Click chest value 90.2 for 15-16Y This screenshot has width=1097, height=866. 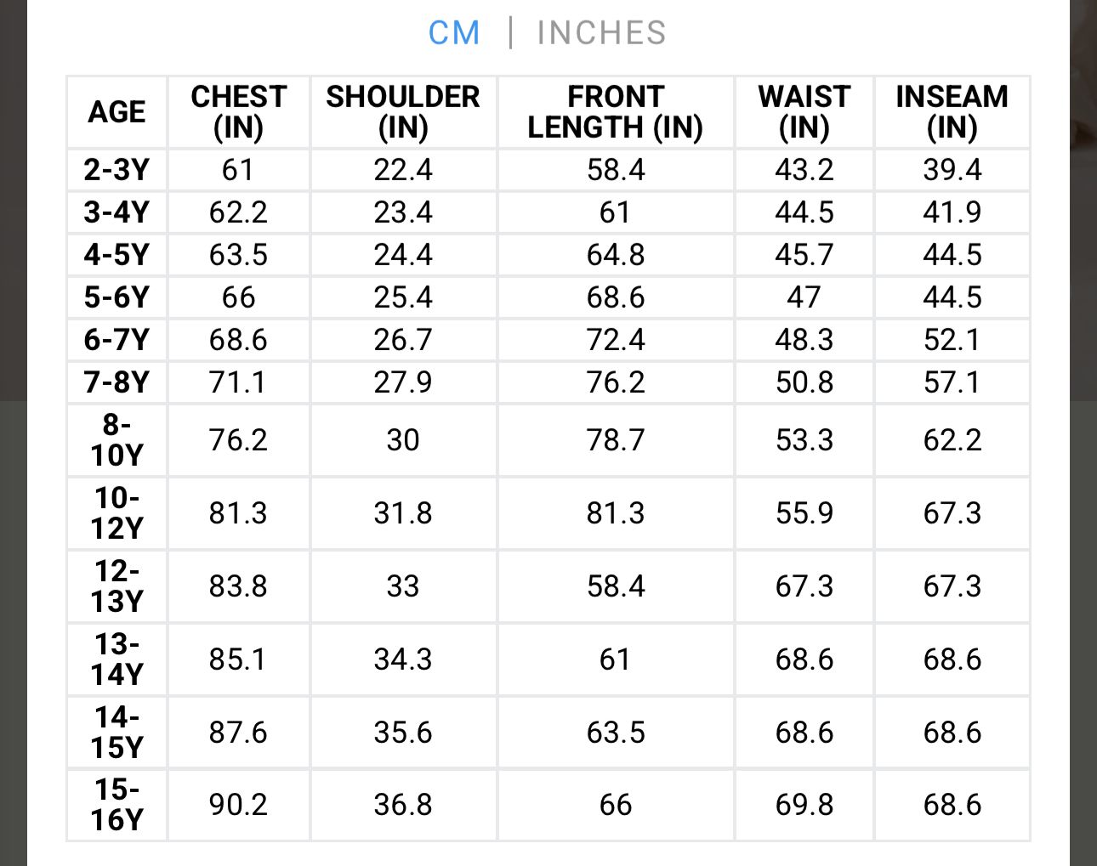[x=238, y=805]
